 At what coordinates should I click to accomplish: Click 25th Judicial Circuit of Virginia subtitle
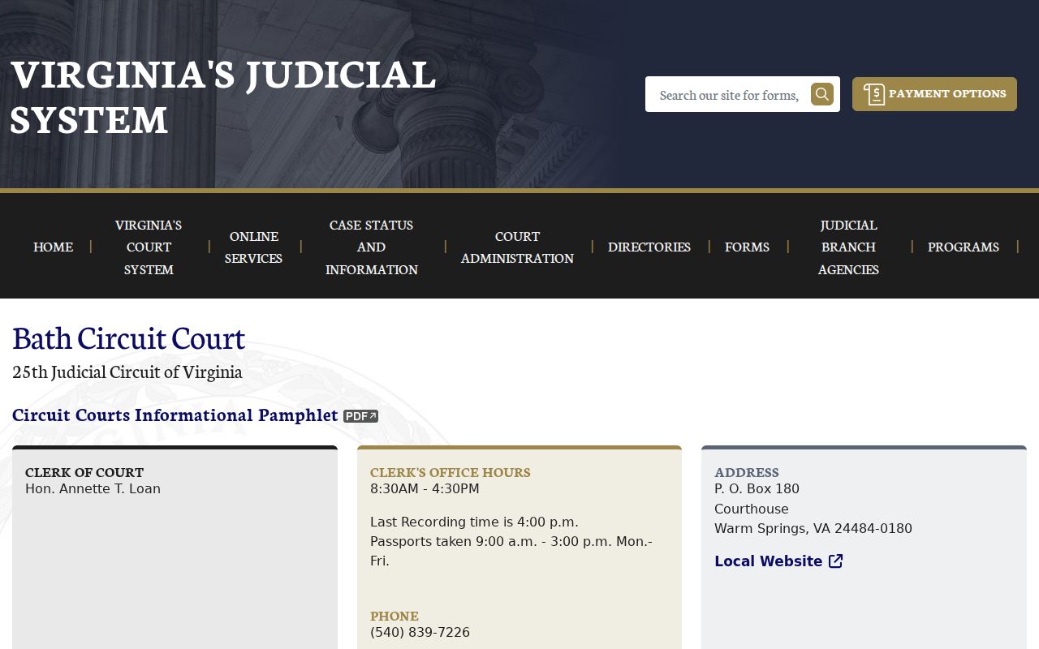point(127,372)
